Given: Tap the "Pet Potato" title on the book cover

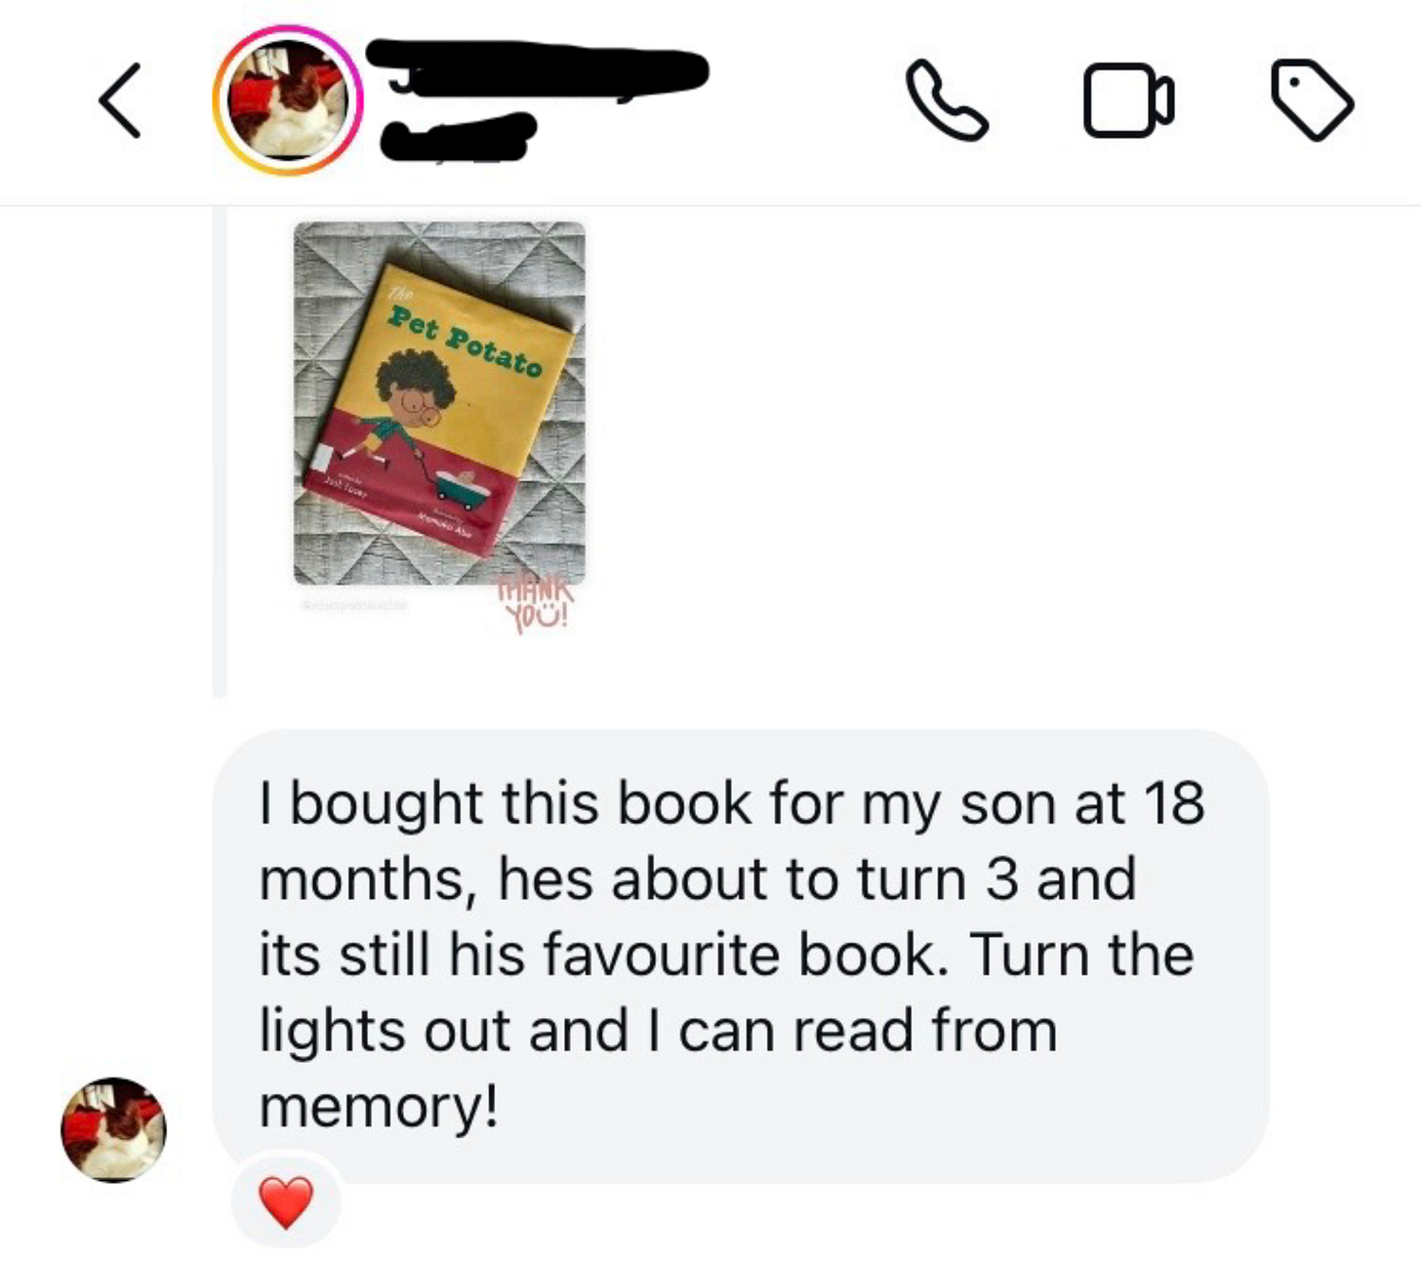Looking at the screenshot, I should click(x=466, y=342).
